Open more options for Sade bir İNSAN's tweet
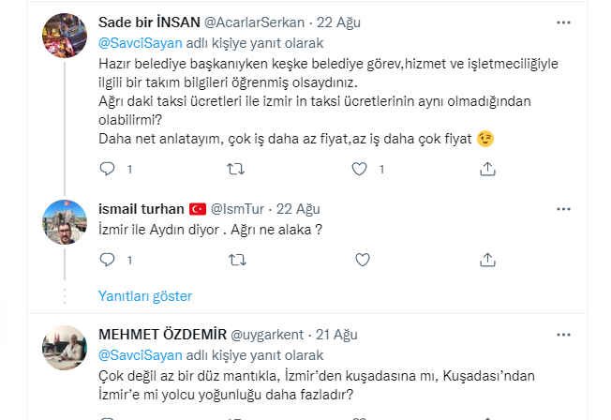 coord(562,22)
